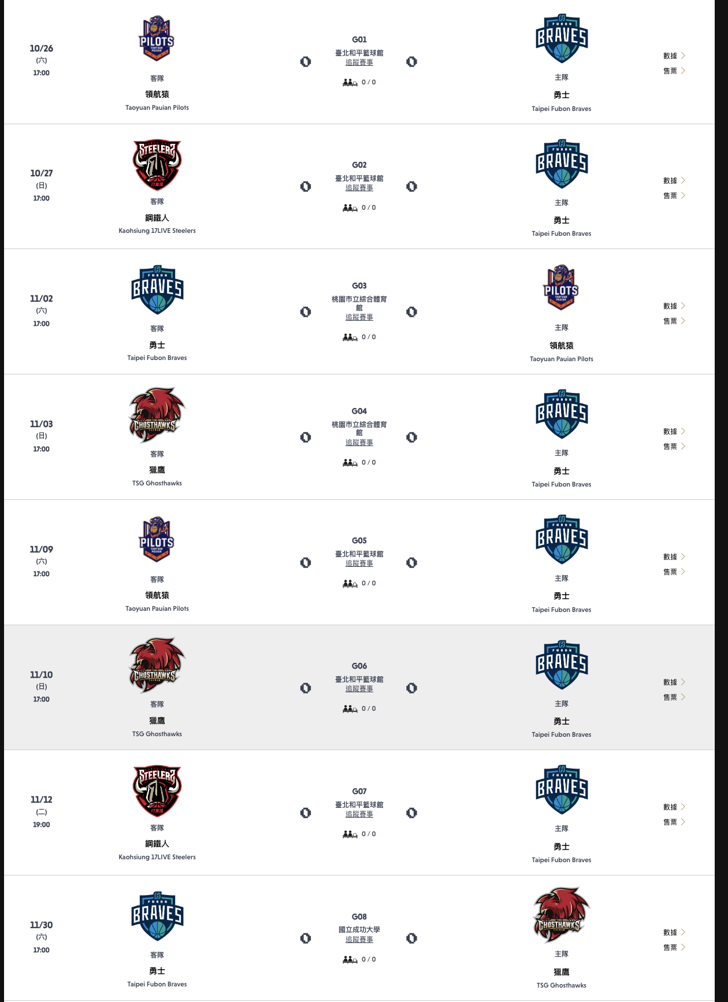Viewport: 728px width, 1002px height.
Task: Click the Braves home logo in game G06
Action: click(562, 665)
